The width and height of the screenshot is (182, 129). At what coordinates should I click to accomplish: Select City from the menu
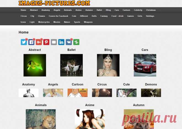click(32, 16)
